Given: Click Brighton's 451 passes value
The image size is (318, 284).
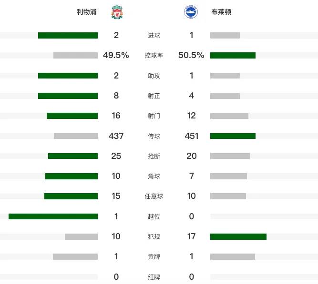Looking at the screenshot, I should click(x=192, y=136).
